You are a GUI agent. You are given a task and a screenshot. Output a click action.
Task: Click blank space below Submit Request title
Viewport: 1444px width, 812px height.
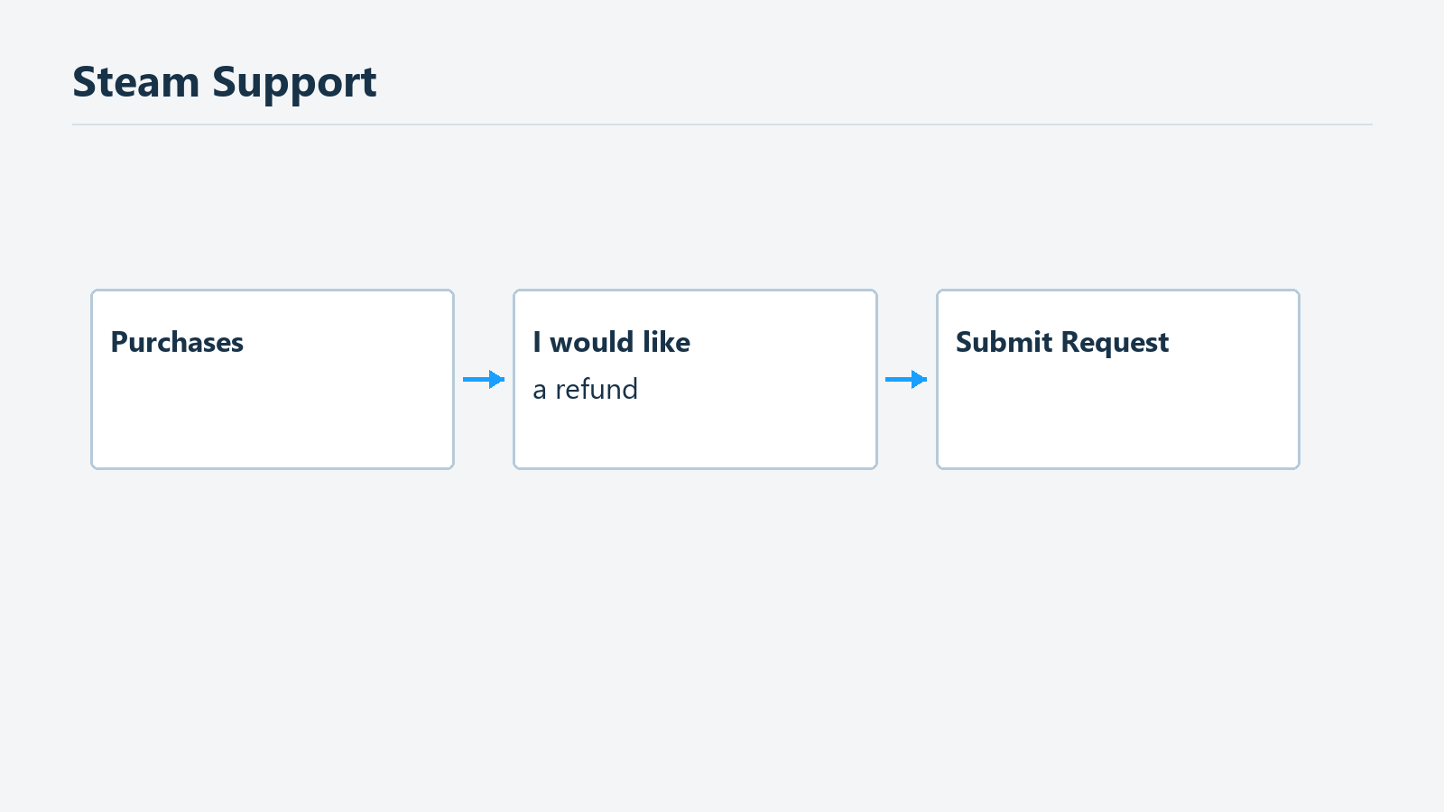(x=1118, y=415)
